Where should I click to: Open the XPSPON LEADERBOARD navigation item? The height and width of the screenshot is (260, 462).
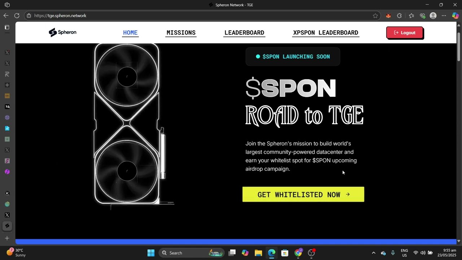(326, 32)
